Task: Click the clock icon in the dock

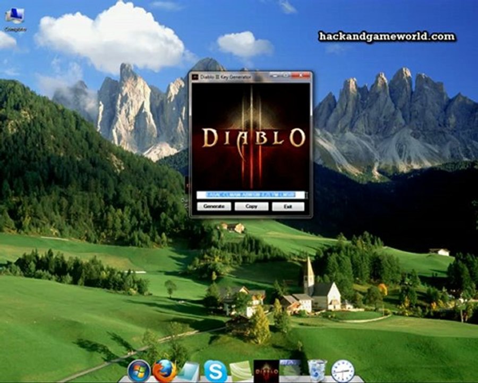Action: (x=343, y=372)
